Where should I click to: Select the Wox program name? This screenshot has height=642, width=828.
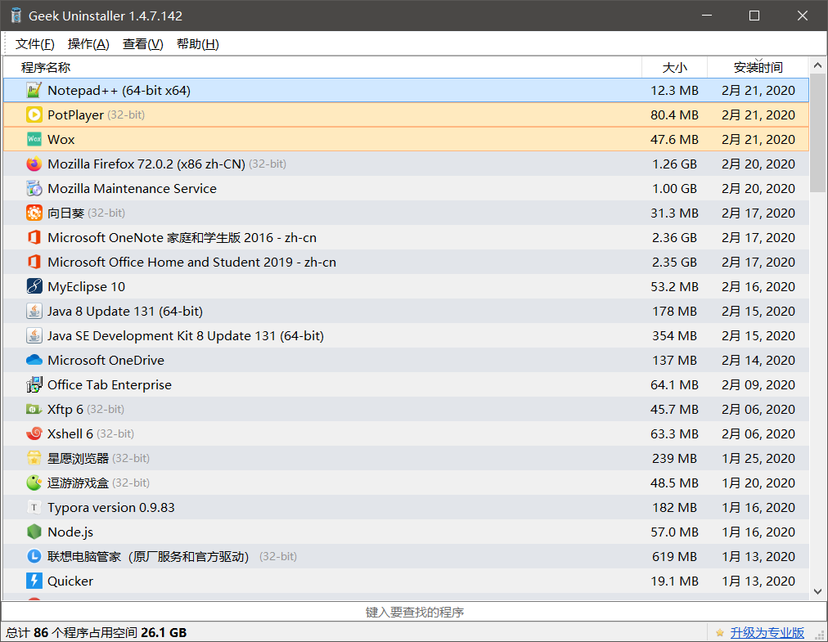coord(61,139)
